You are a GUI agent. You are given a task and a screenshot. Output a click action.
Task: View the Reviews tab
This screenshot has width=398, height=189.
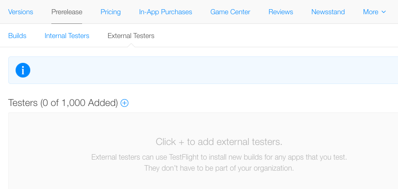pyautogui.click(x=281, y=12)
